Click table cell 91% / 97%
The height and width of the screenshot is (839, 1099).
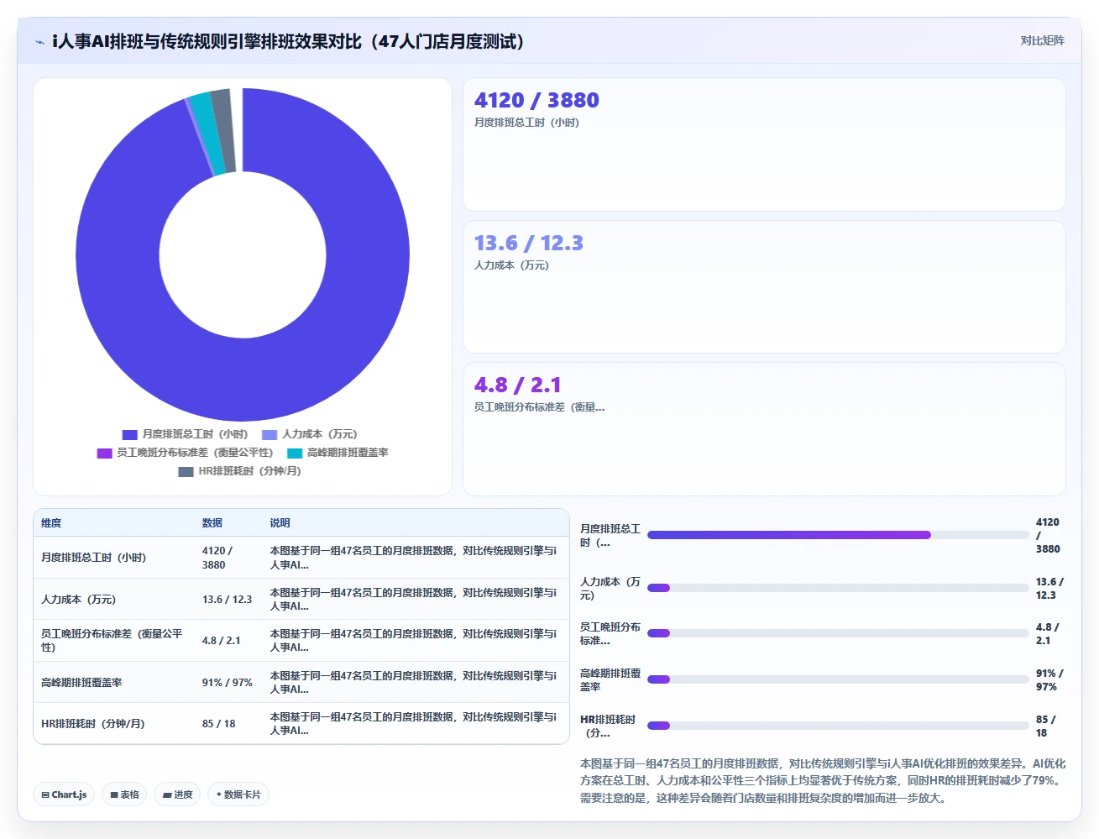(228, 683)
